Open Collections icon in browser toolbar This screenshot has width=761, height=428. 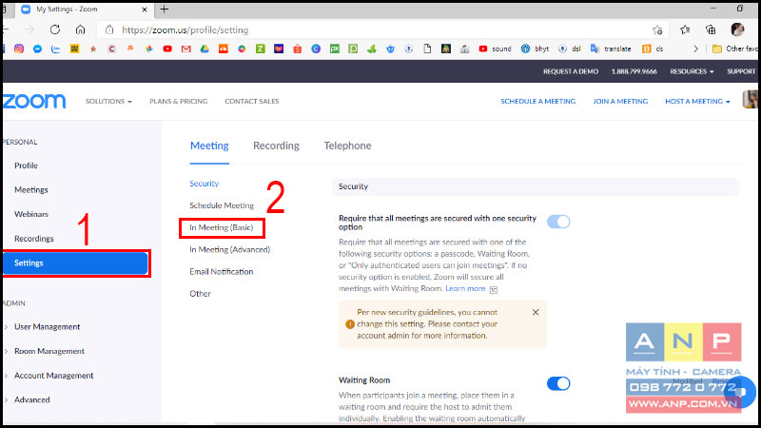711,30
